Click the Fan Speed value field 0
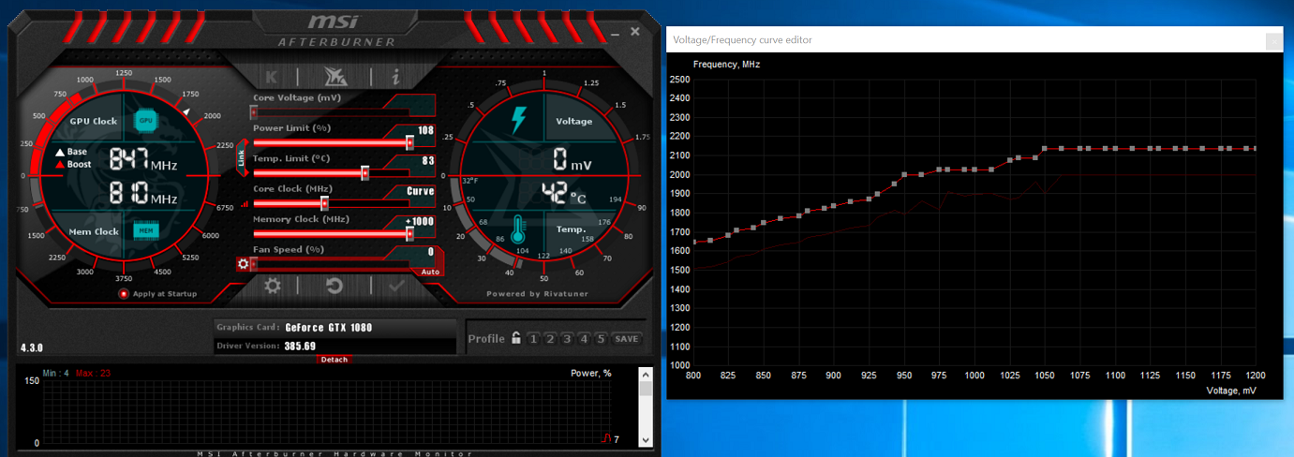The image size is (1294, 457). tap(430, 251)
